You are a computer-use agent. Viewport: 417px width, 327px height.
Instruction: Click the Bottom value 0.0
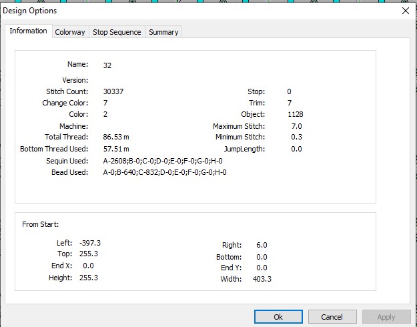pos(262,257)
